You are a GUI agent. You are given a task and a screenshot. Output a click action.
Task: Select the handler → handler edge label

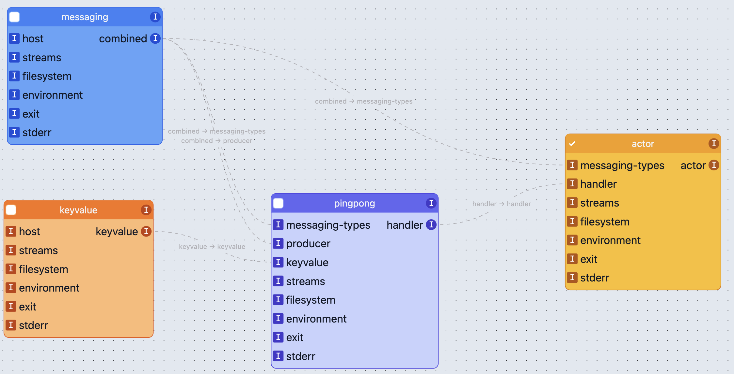click(501, 204)
